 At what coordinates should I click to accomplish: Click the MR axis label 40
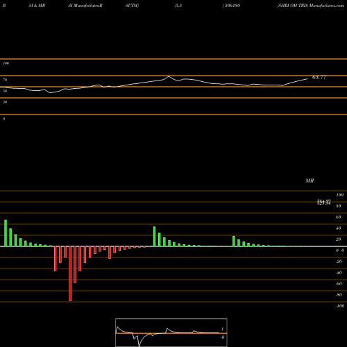pyautogui.click(x=339, y=228)
